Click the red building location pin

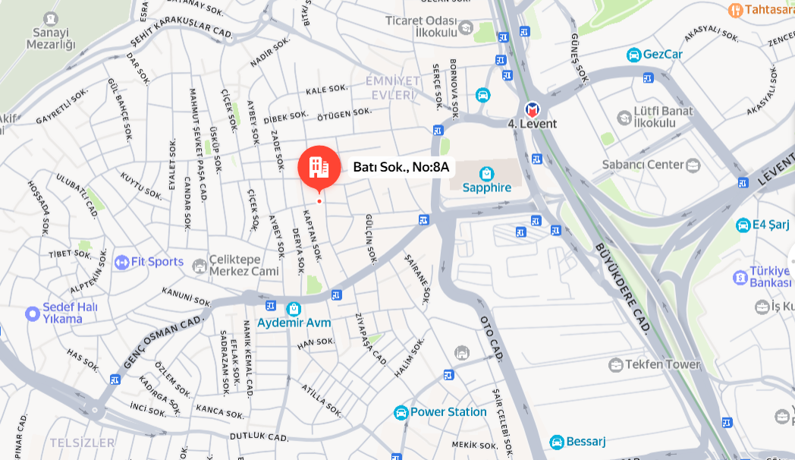319,168
